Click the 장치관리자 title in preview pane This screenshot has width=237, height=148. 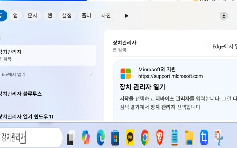pyautogui.click(x=124, y=43)
